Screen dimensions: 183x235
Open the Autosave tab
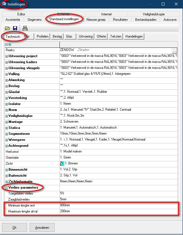pos(170,19)
